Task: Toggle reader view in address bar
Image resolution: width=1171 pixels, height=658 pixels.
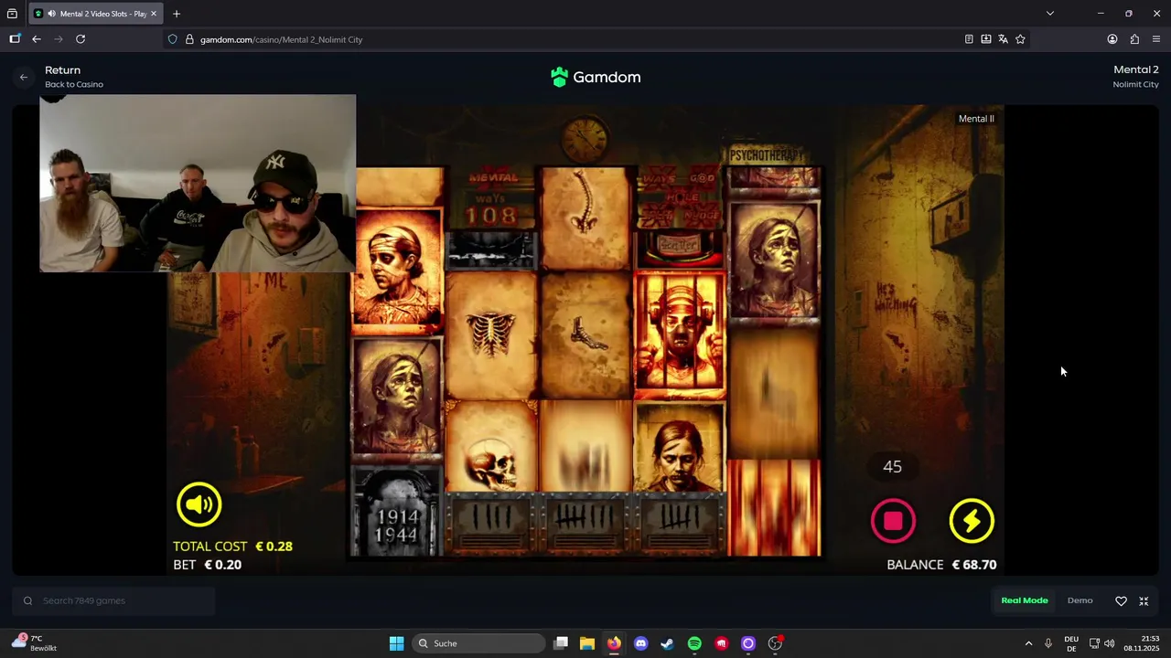Action: (x=969, y=39)
